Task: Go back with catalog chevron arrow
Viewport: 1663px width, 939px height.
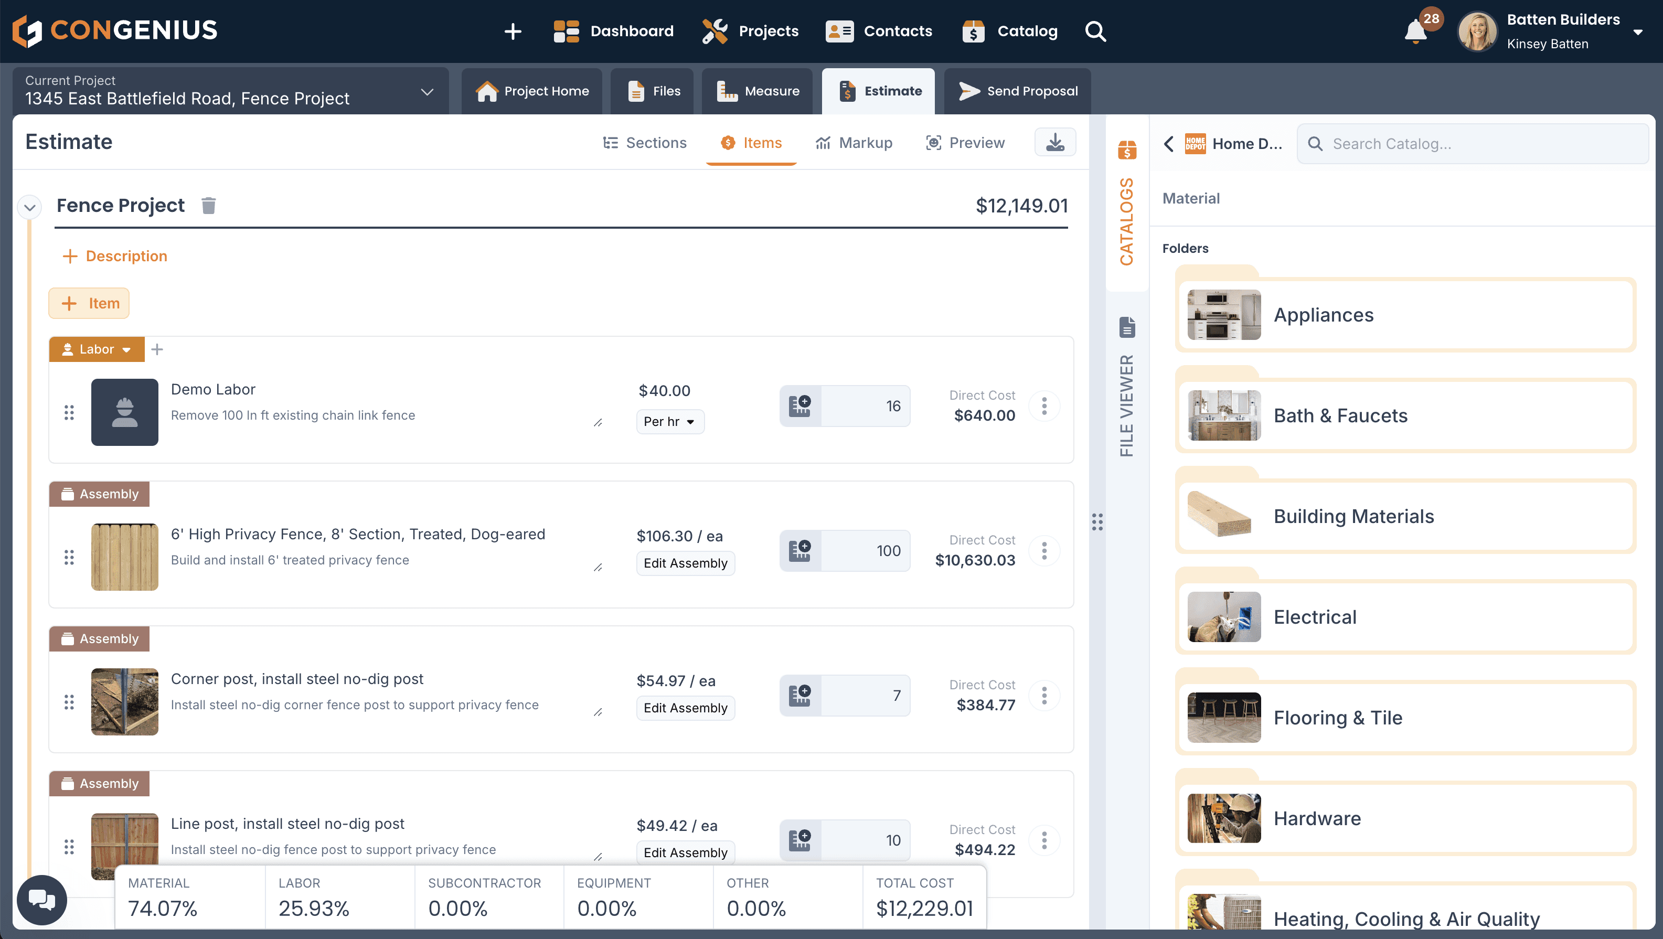Action: point(1168,143)
